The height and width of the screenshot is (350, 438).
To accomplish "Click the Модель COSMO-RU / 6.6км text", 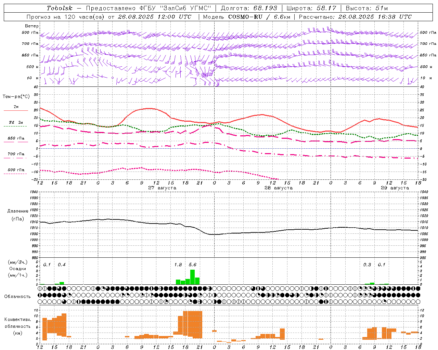I will click(x=246, y=17).
